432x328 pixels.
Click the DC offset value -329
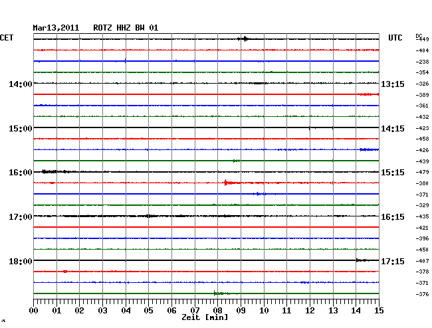(x=422, y=205)
